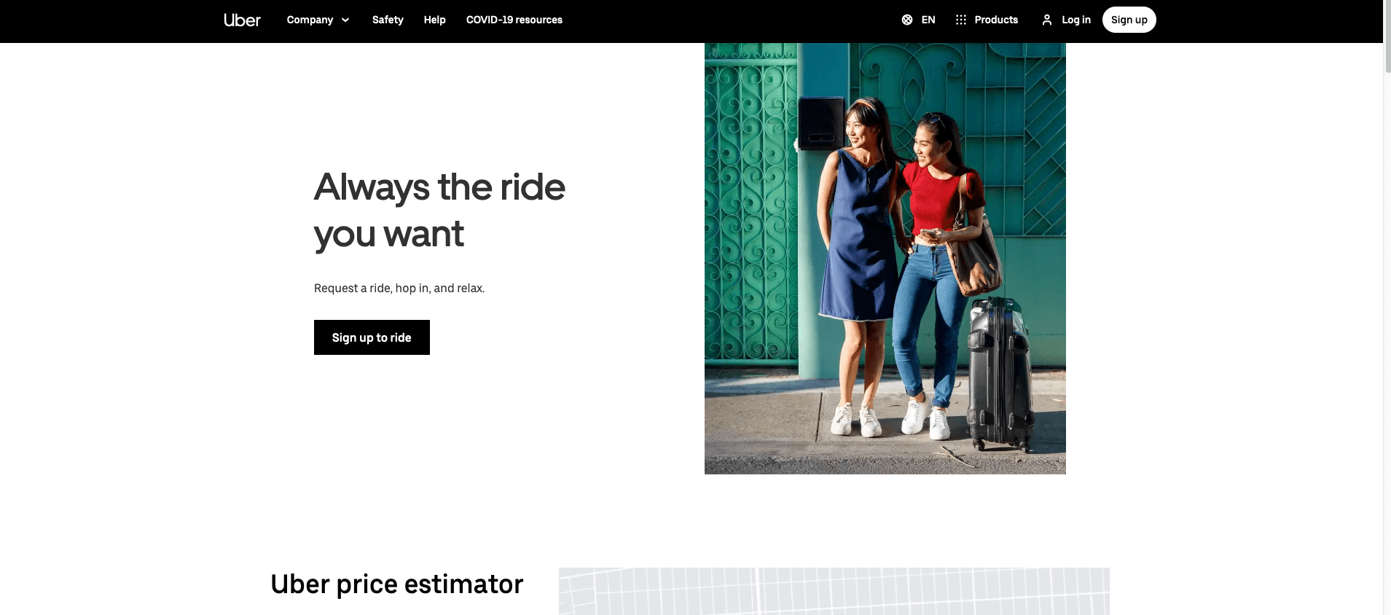Click the Request a ride tagline text
The width and height of the screenshot is (1391, 615).
pyautogui.click(x=399, y=289)
